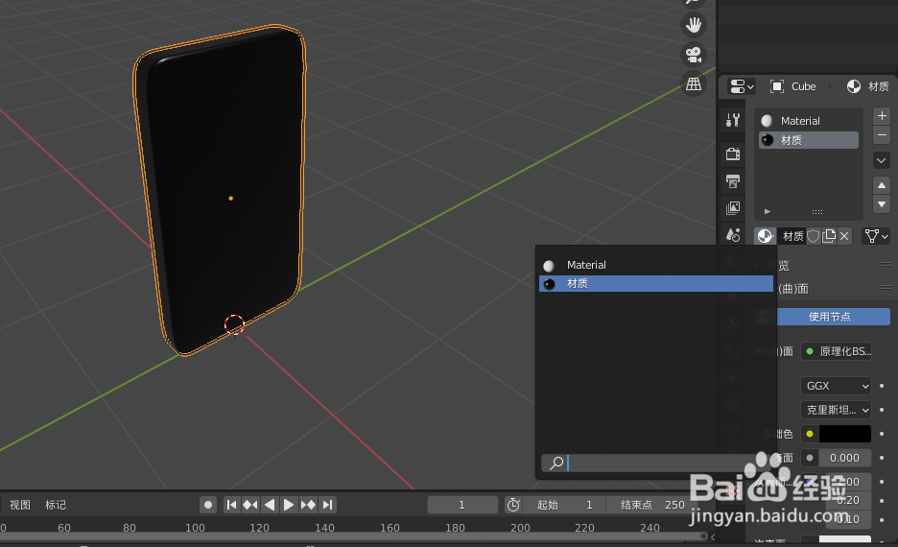
Task: Choose Material in the popup list
Action: point(655,265)
